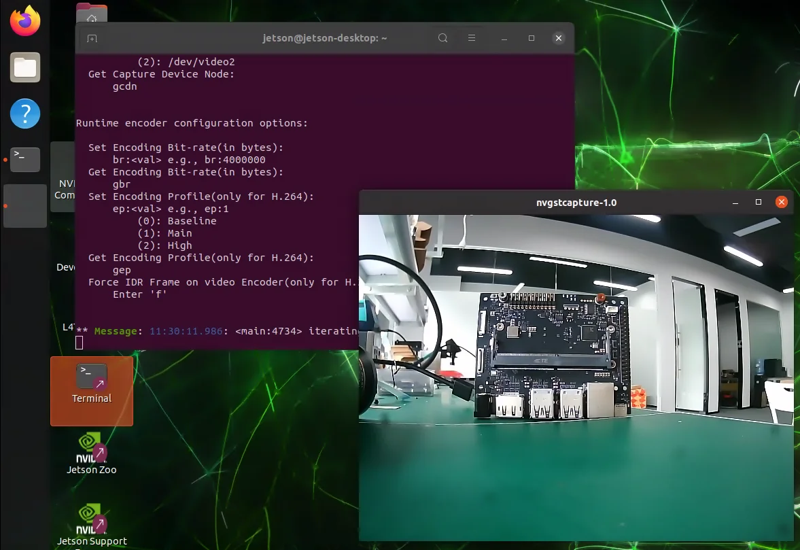Minimize the terminal window
800x550 pixels.
[x=504, y=38]
